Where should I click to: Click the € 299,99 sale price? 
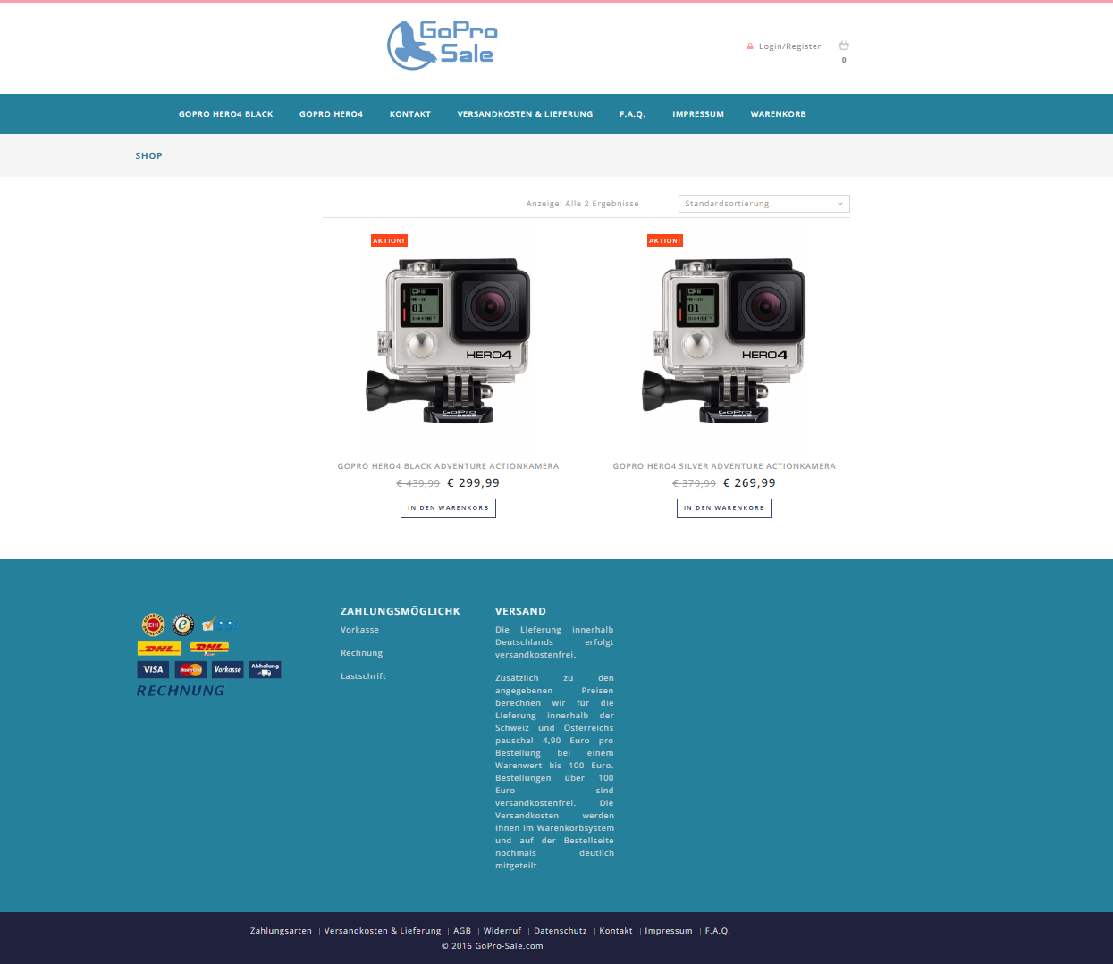pyautogui.click(x=474, y=483)
